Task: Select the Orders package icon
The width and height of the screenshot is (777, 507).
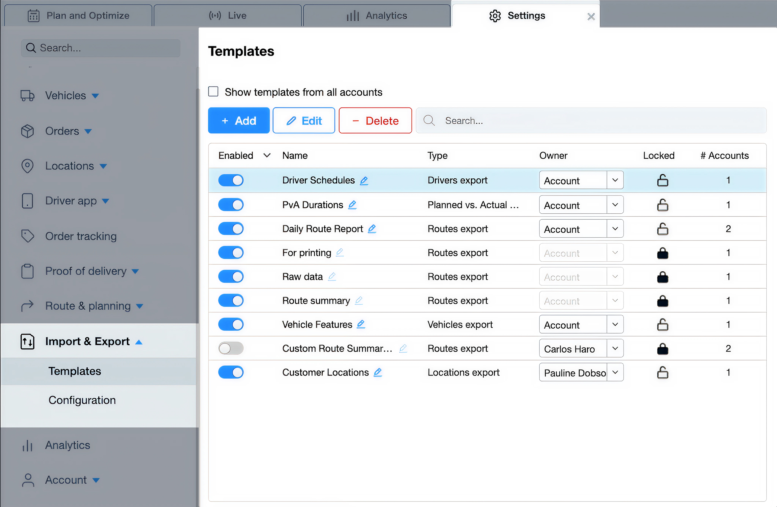Action: (27, 131)
